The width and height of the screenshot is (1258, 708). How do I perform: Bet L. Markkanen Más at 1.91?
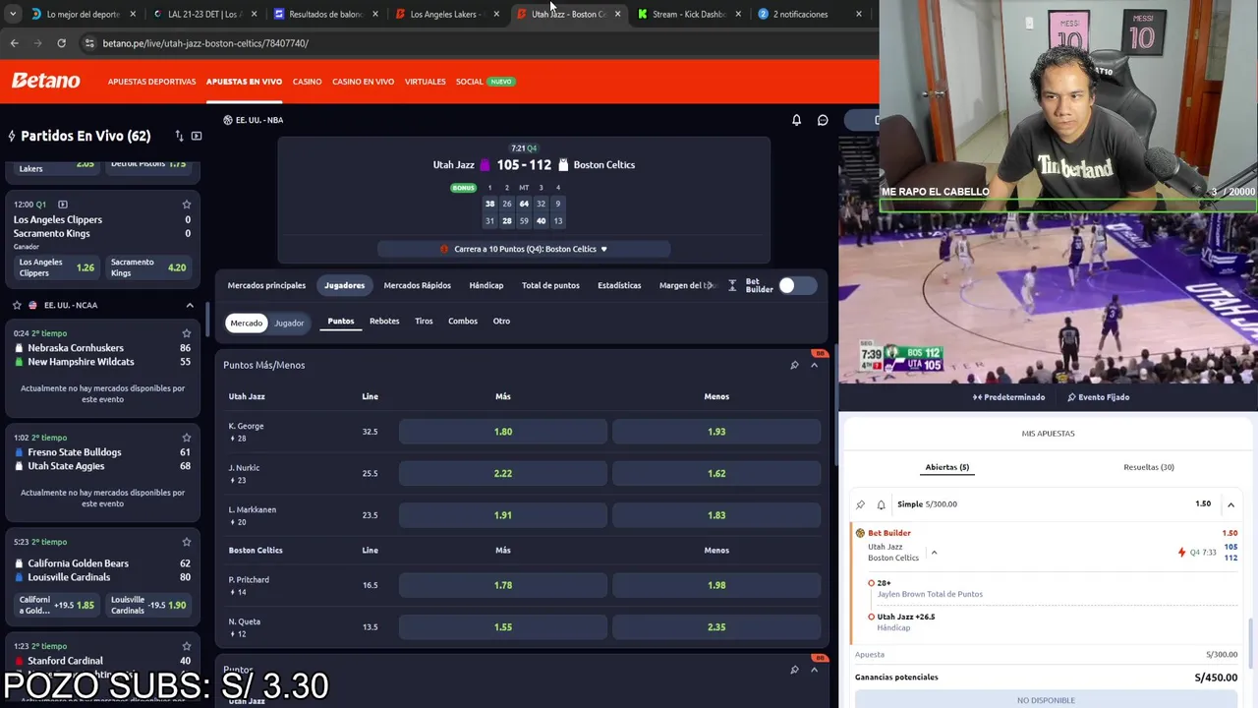(503, 515)
